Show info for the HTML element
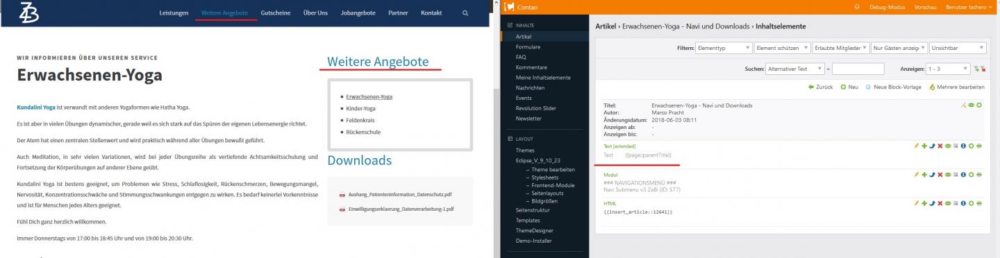1000x258 pixels. tap(963, 203)
